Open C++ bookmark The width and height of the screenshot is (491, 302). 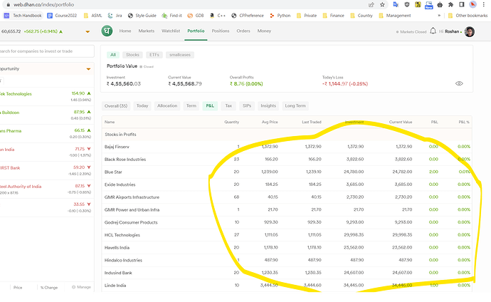[x=218, y=16]
